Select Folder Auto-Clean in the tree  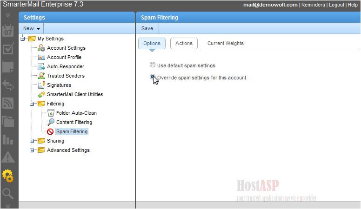point(76,113)
